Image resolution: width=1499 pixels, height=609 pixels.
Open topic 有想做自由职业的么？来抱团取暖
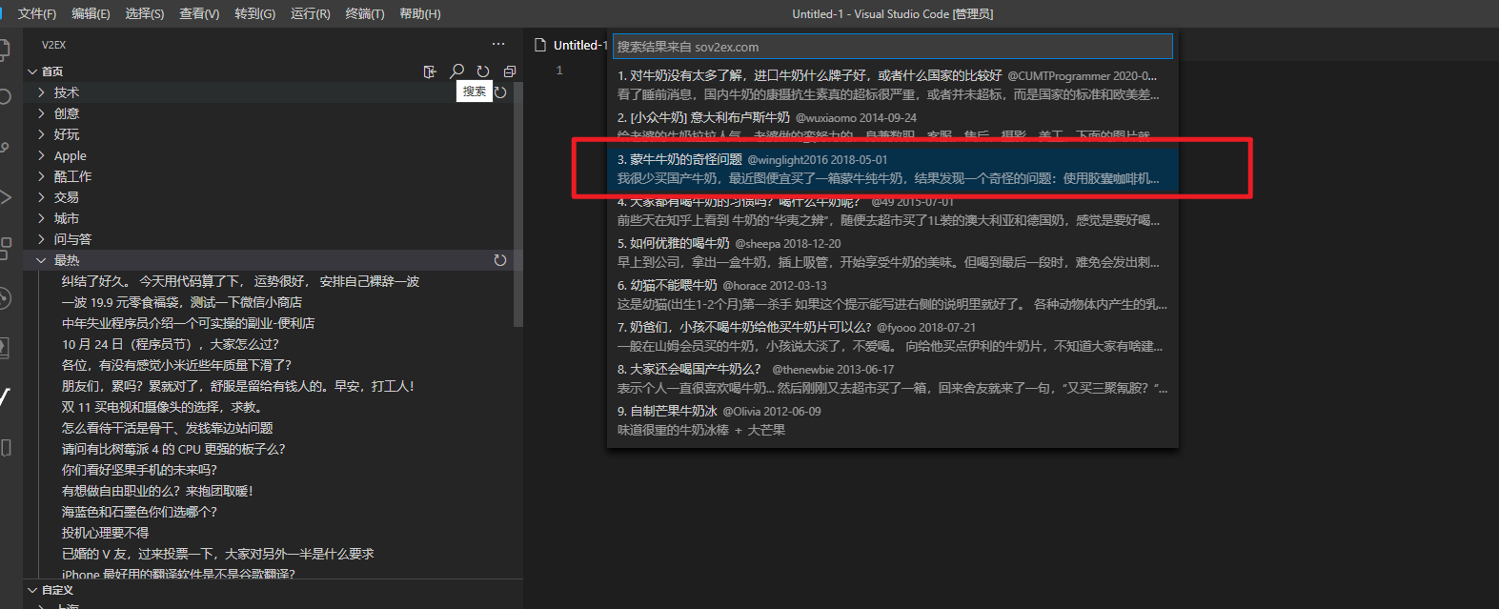pos(157,491)
